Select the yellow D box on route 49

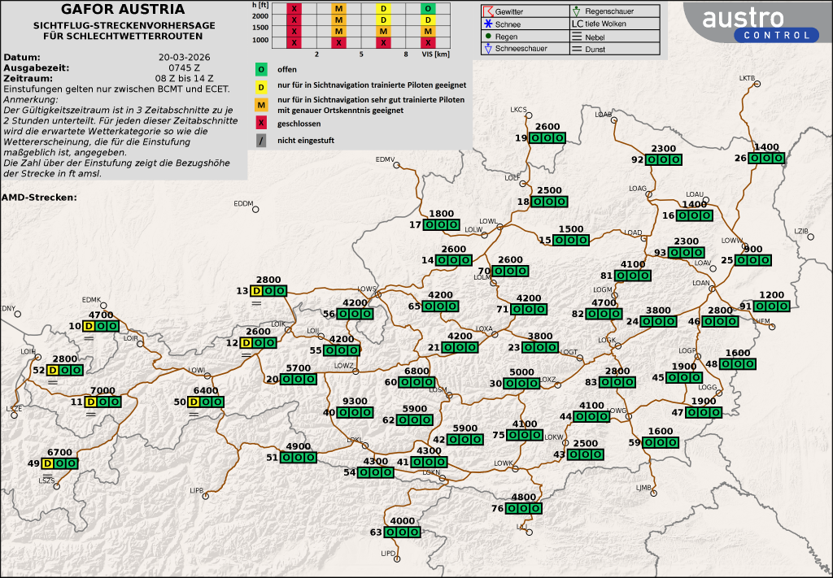coord(48,463)
